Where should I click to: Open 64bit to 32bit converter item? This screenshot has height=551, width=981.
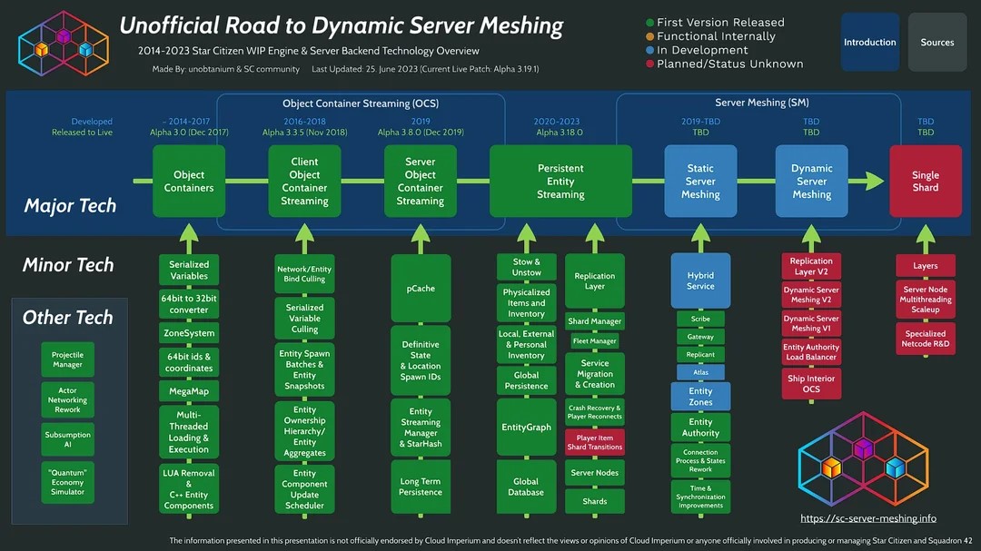click(189, 304)
